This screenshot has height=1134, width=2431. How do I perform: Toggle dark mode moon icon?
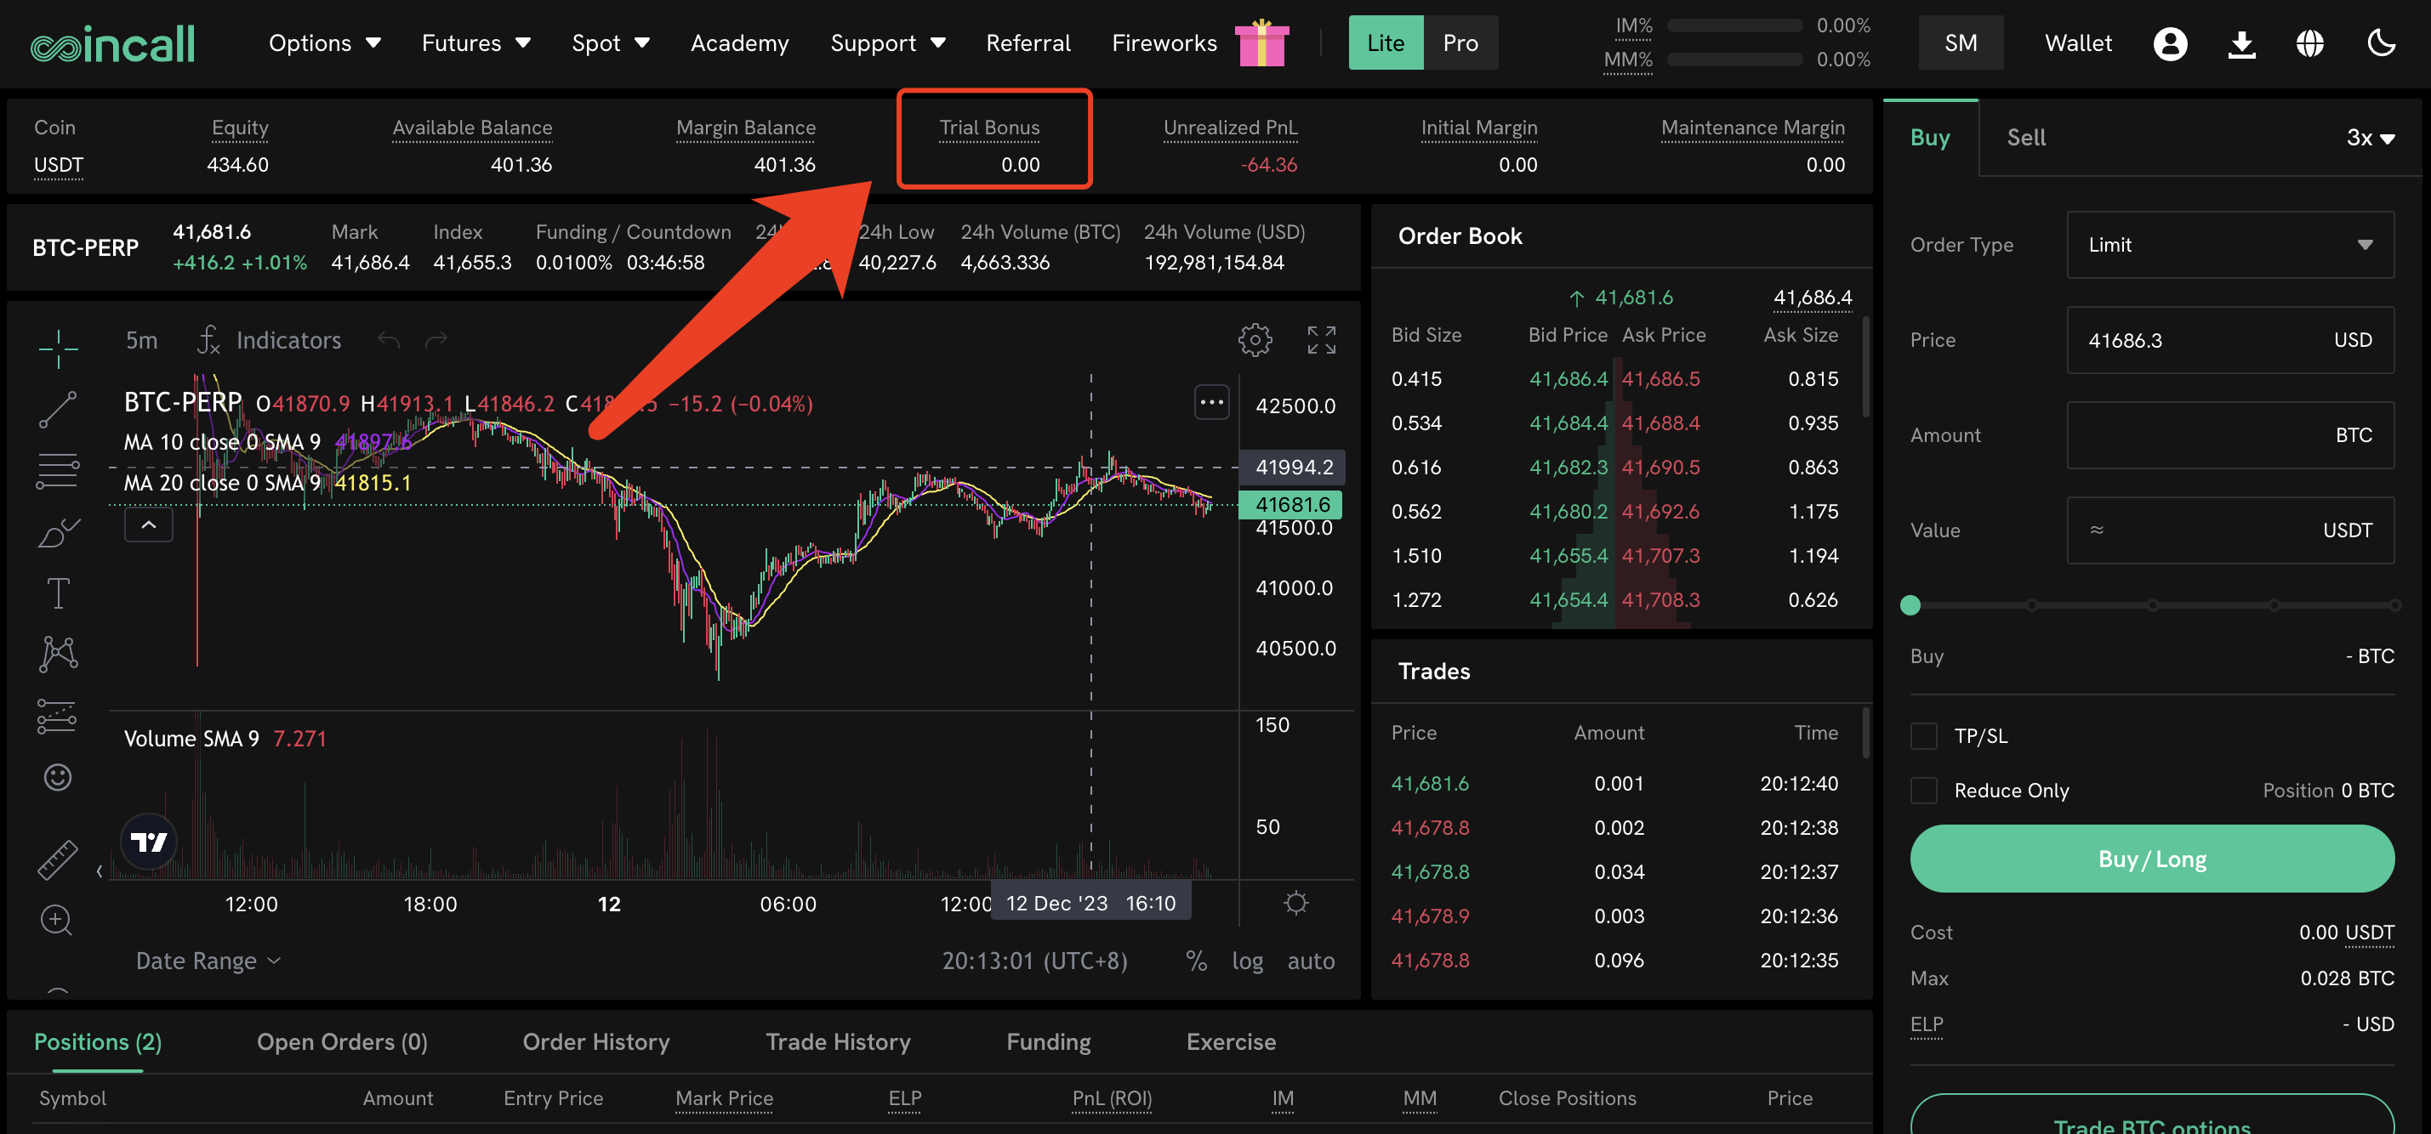pos(2381,43)
